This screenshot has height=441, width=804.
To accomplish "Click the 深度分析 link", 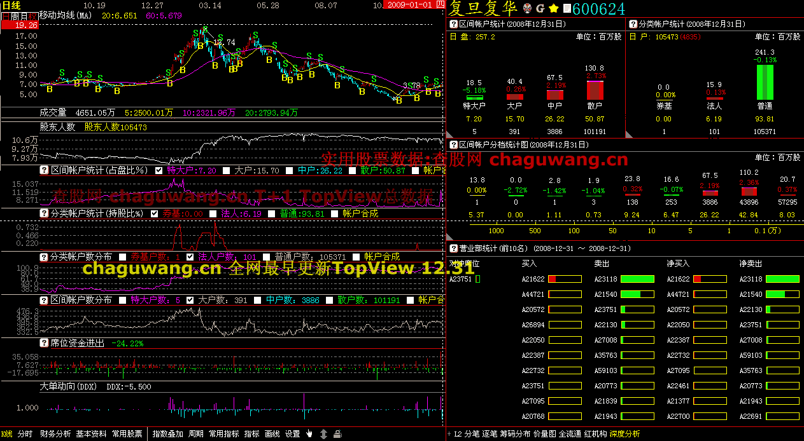I will coord(624,434).
